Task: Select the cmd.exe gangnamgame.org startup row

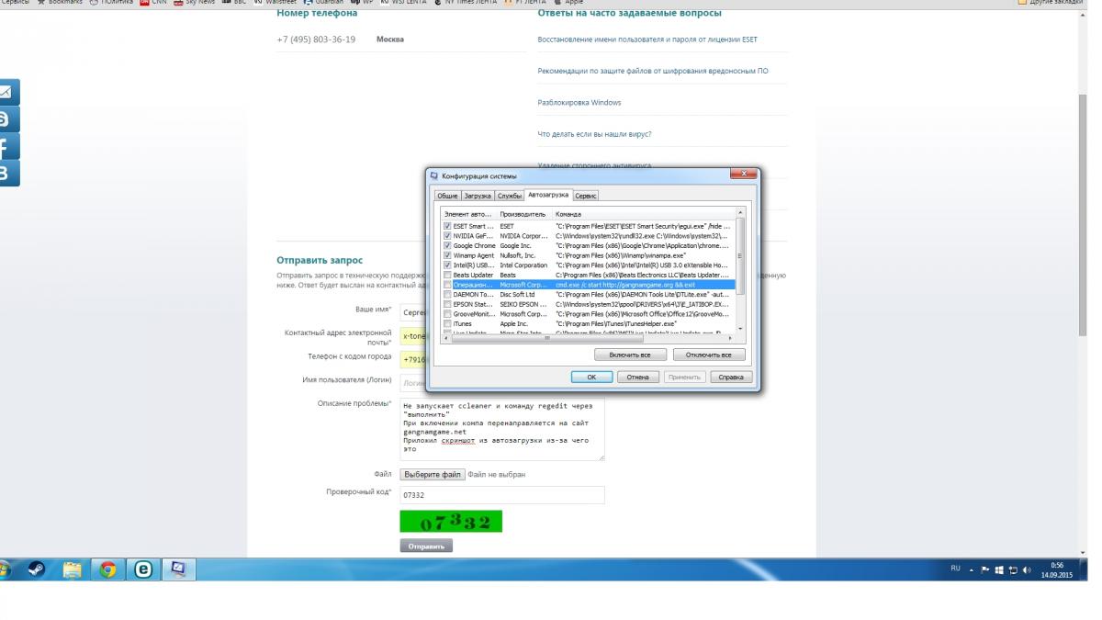Action: (589, 285)
